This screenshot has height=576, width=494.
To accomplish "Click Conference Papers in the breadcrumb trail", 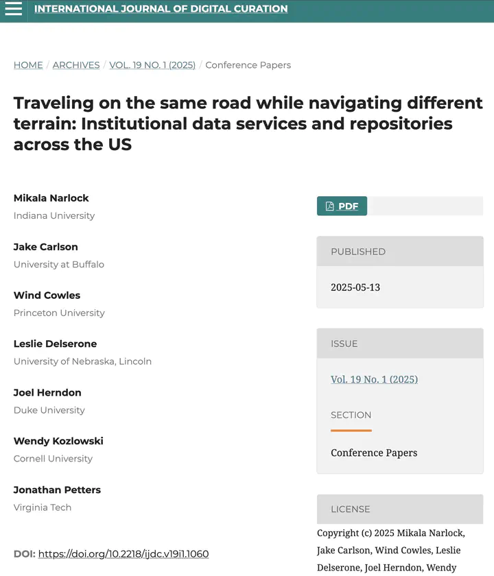I will pyautogui.click(x=248, y=65).
